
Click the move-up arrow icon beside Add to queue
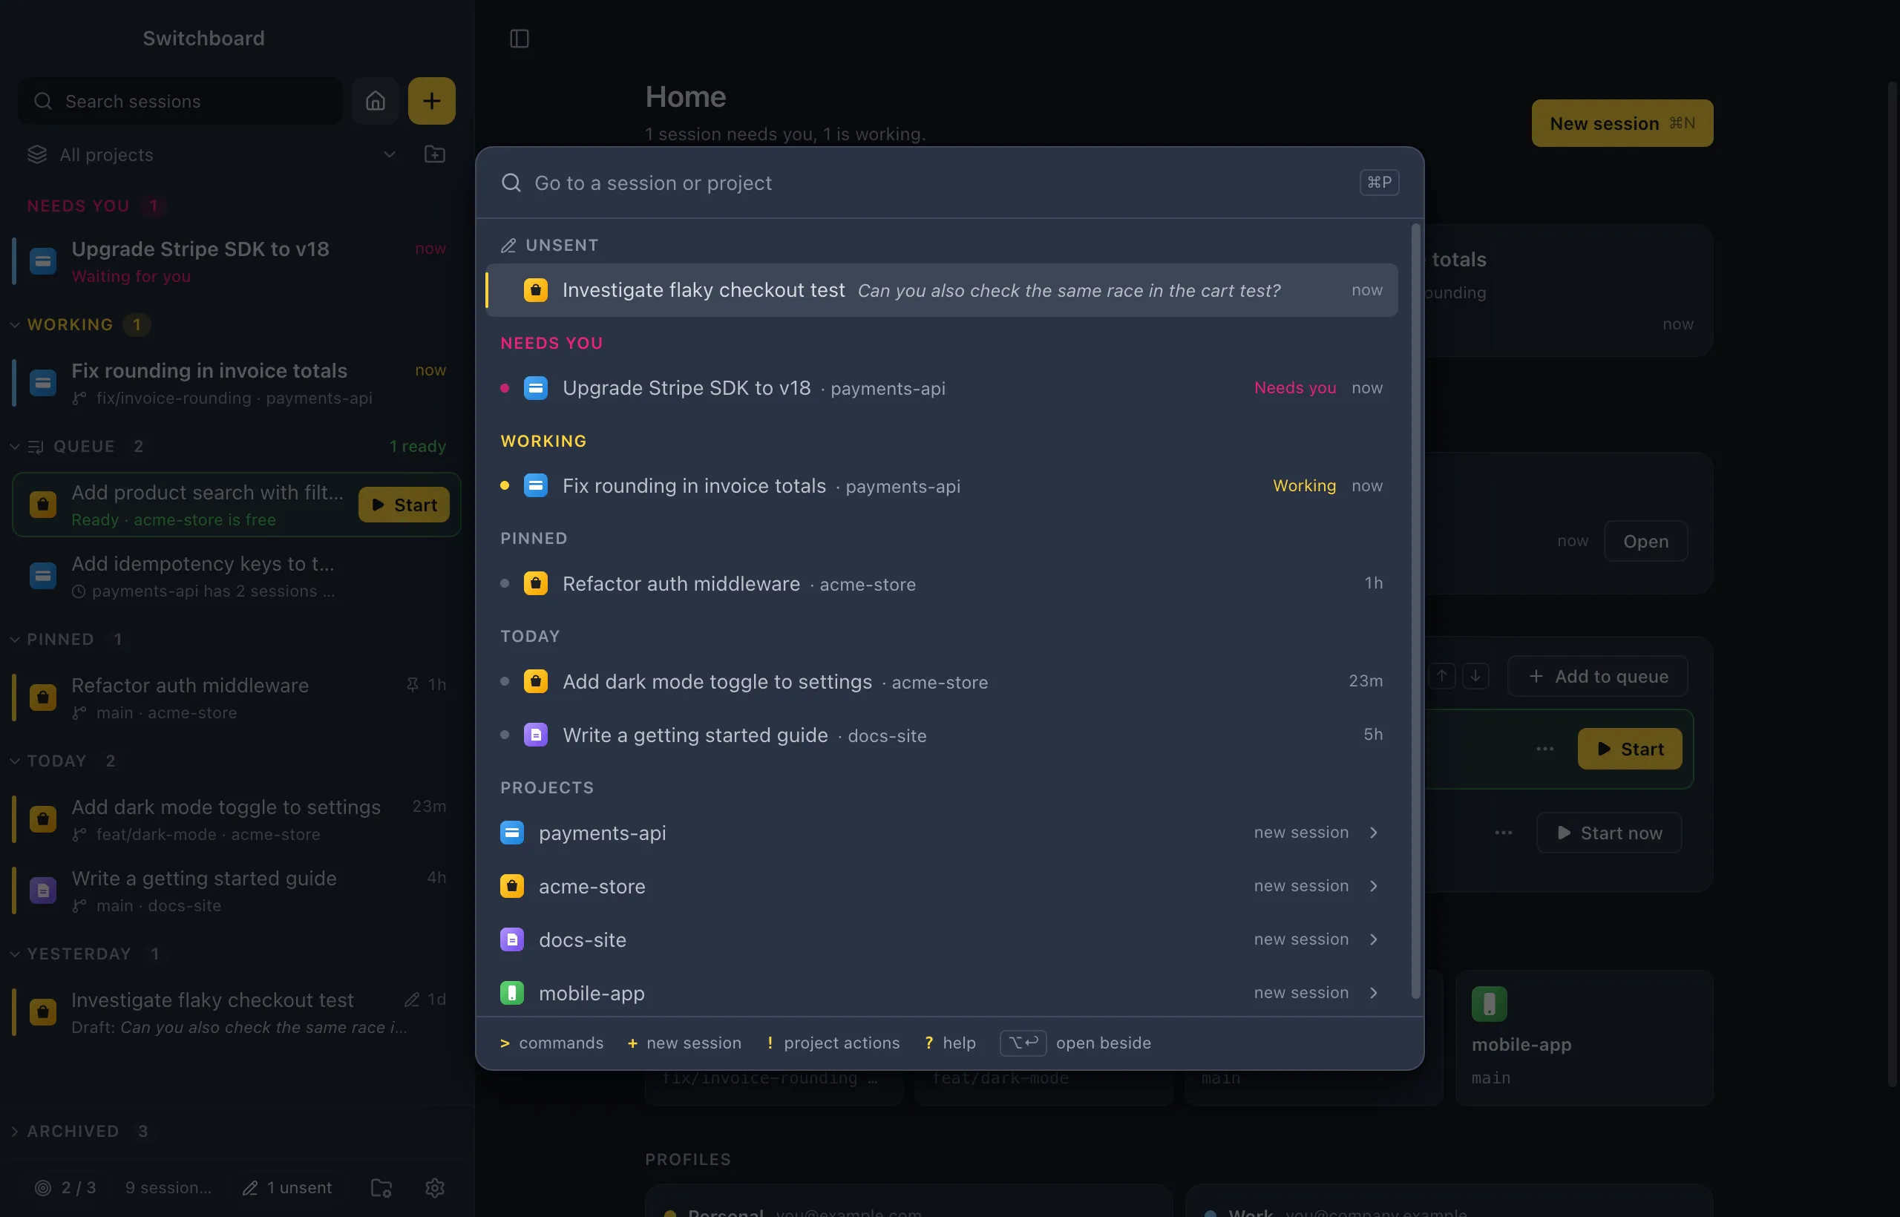point(1442,677)
